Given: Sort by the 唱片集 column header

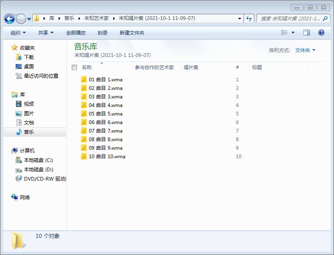Looking at the screenshot, I should (191, 68).
